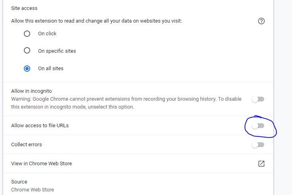292x195 pixels.
Task: Select the On all sites radio button
Action: pos(27,69)
